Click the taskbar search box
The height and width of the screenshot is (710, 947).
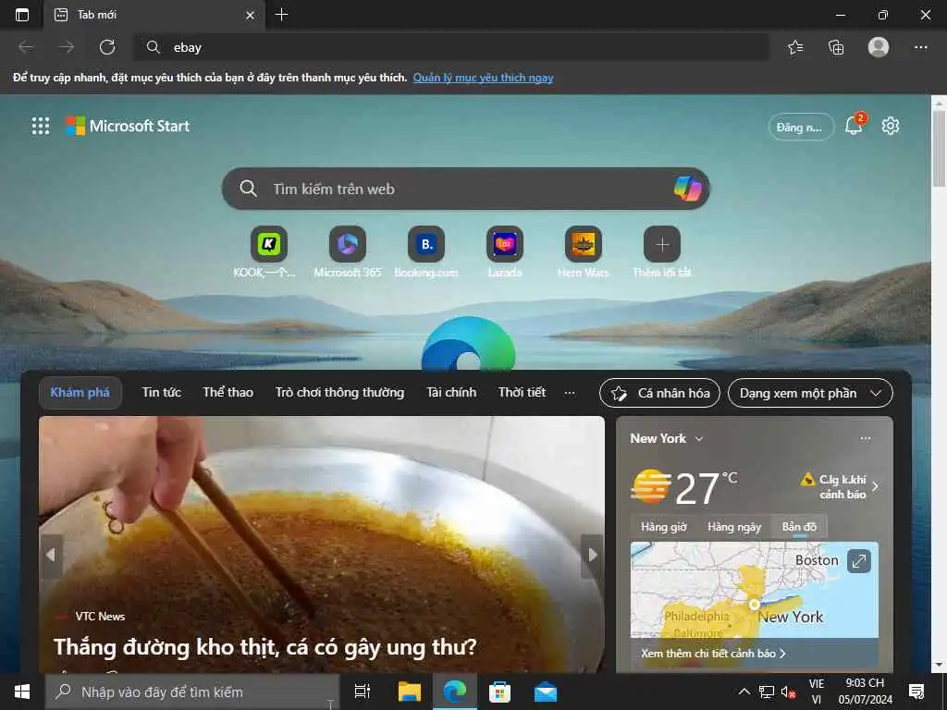click(x=192, y=692)
